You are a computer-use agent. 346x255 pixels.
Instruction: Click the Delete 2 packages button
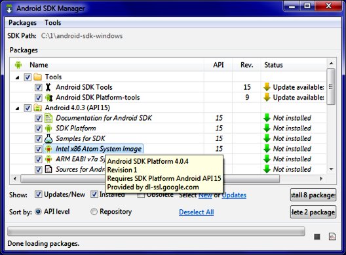click(x=313, y=212)
